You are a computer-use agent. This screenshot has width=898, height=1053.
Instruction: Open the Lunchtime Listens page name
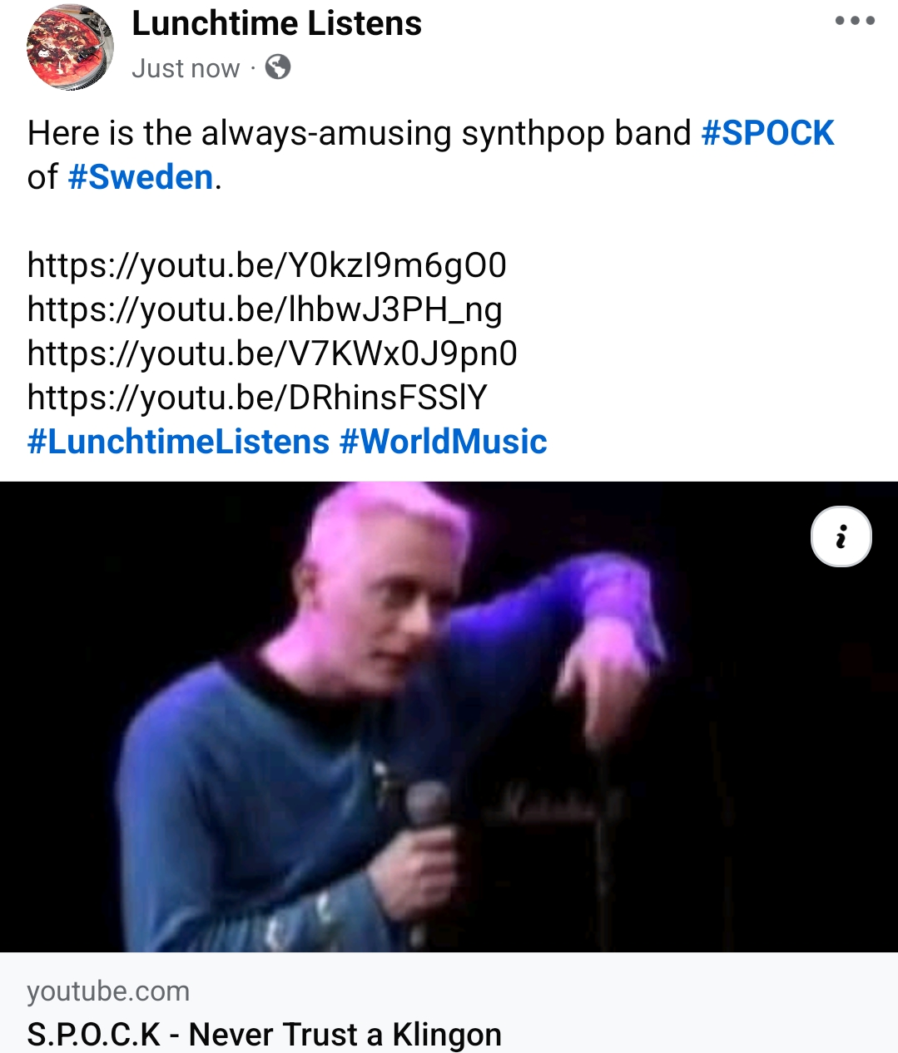276,23
